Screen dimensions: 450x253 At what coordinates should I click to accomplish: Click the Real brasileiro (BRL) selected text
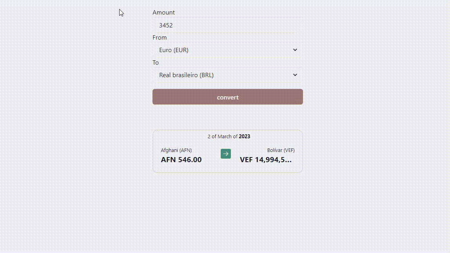pos(186,75)
